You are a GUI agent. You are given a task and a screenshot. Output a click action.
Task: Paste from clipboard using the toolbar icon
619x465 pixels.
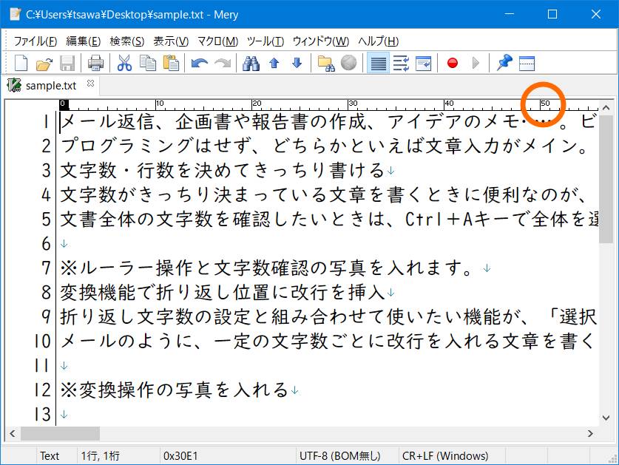pos(171,63)
